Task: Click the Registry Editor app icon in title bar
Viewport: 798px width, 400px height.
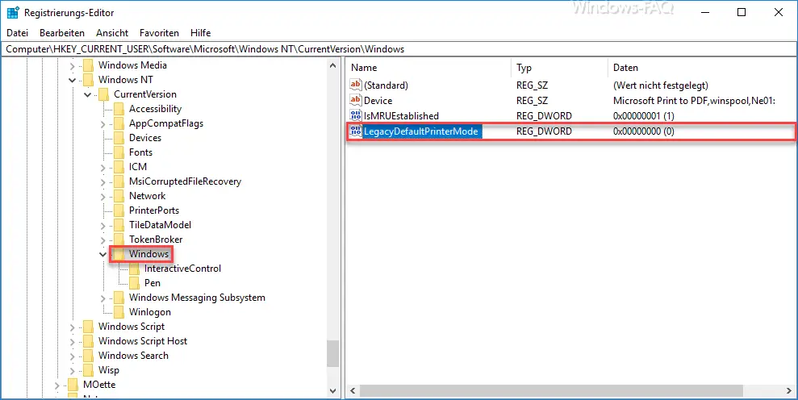Action: coord(13,13)
